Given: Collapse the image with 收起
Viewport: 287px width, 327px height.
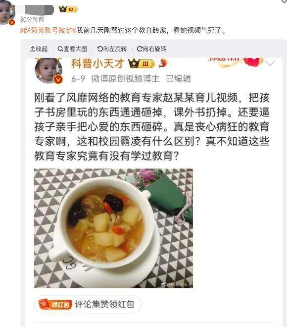Looking at the screenshot, I should pyautogui.click(x=39, y=49).
